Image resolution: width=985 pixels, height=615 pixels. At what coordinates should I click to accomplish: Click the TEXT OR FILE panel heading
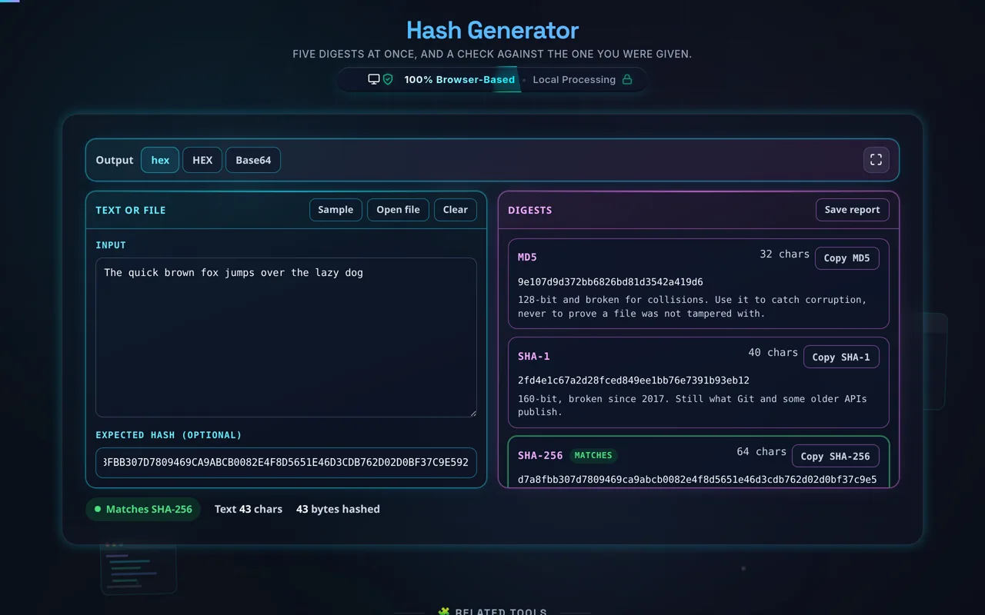click(x=131, y=210)
